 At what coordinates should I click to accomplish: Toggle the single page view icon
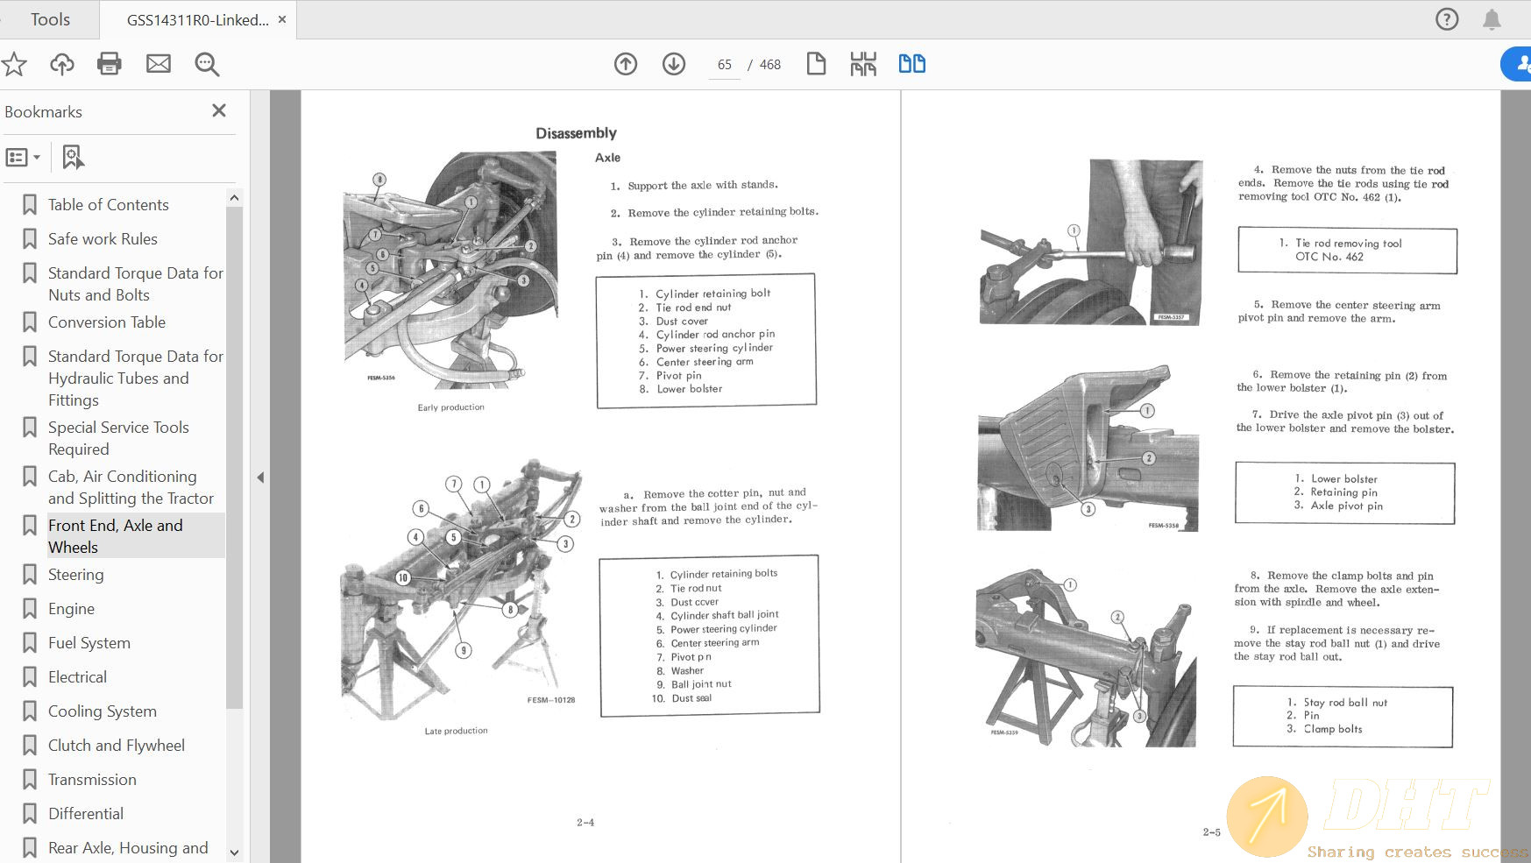[816, 64]
